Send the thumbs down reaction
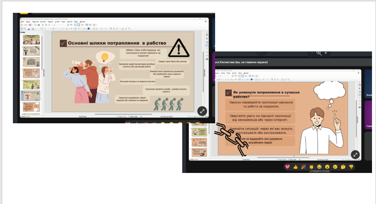 tap(351, 167)
